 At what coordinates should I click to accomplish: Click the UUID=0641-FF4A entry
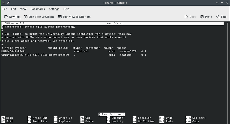13,51
